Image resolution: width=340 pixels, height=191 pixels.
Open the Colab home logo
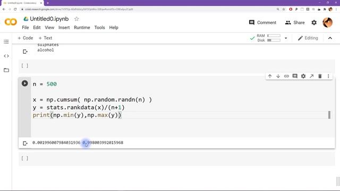point(11,22)
